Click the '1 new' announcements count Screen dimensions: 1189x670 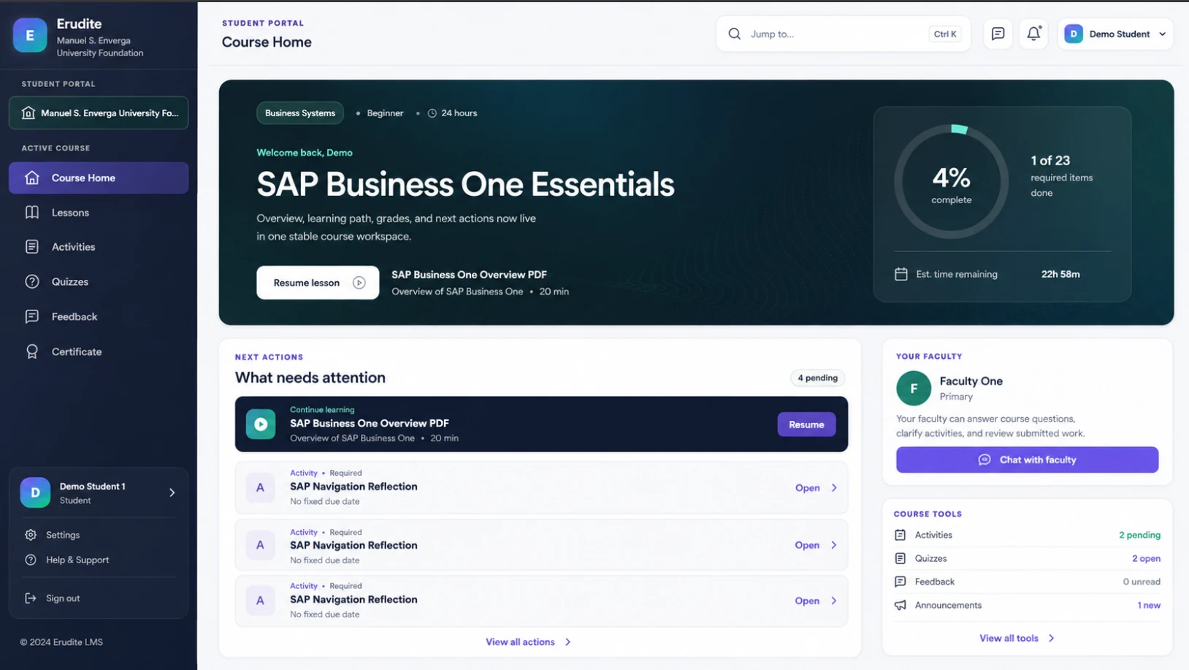point(1149,605)
